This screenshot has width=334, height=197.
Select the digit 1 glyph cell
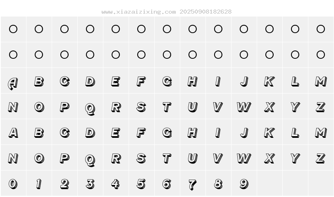click(39, 183)
